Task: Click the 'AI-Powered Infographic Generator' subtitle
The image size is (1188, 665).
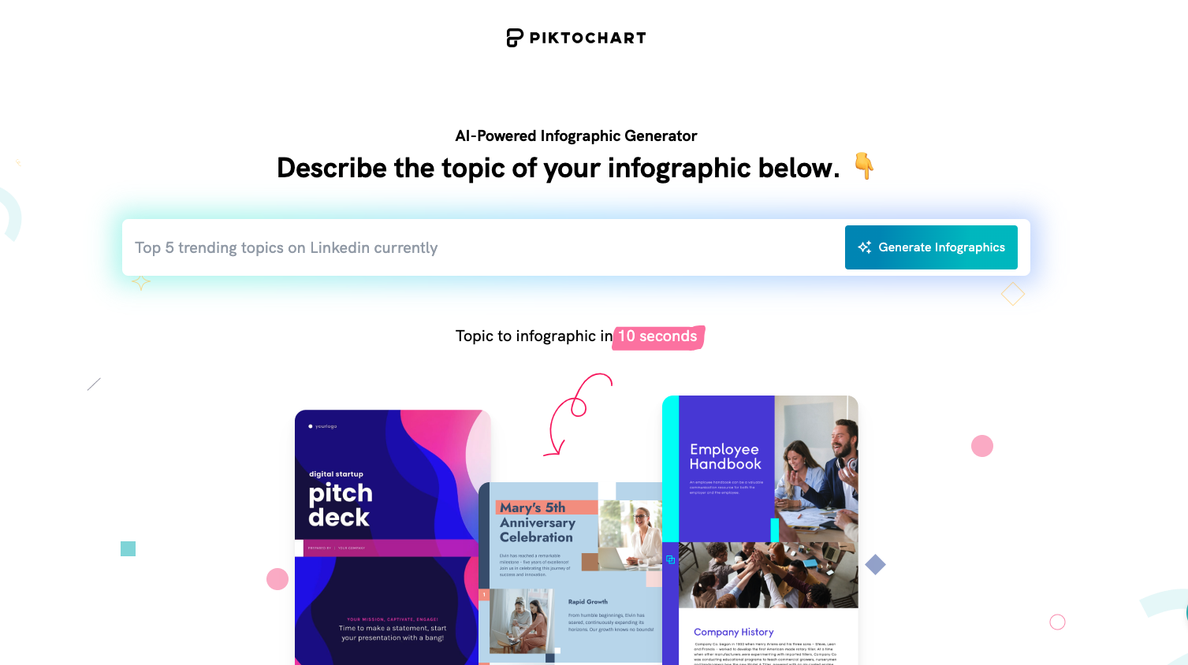Action: click(x=576, y=136)
